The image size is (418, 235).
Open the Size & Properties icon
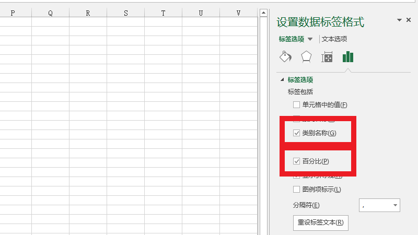pos(327,57)
